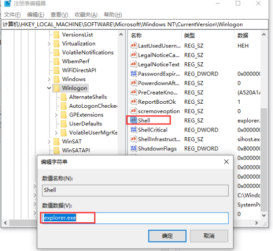The width and height of the screenshot is (273, 251).
Task: Select the ShellCritical DWORD value icon
Action: pos(134,130)
